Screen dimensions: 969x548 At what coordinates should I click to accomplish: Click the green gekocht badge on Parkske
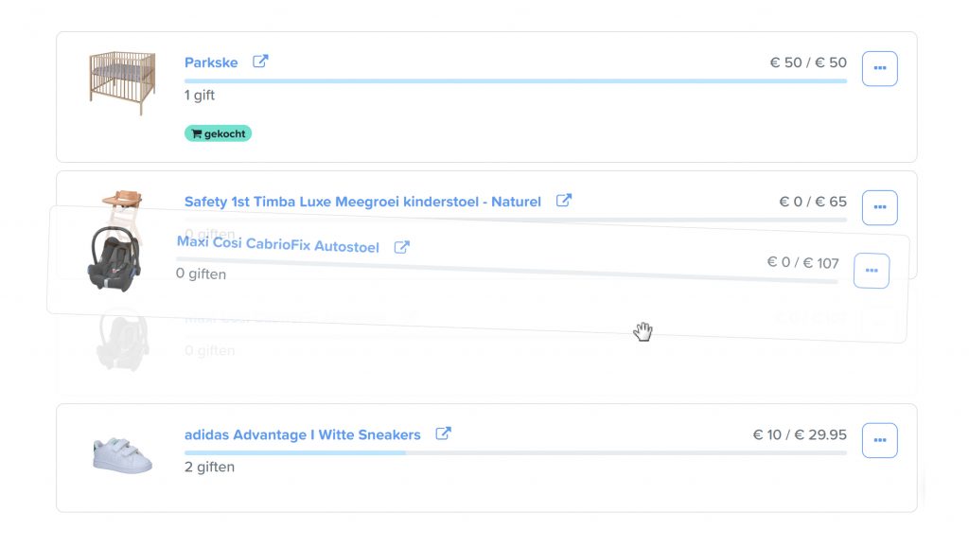[218, 133]
